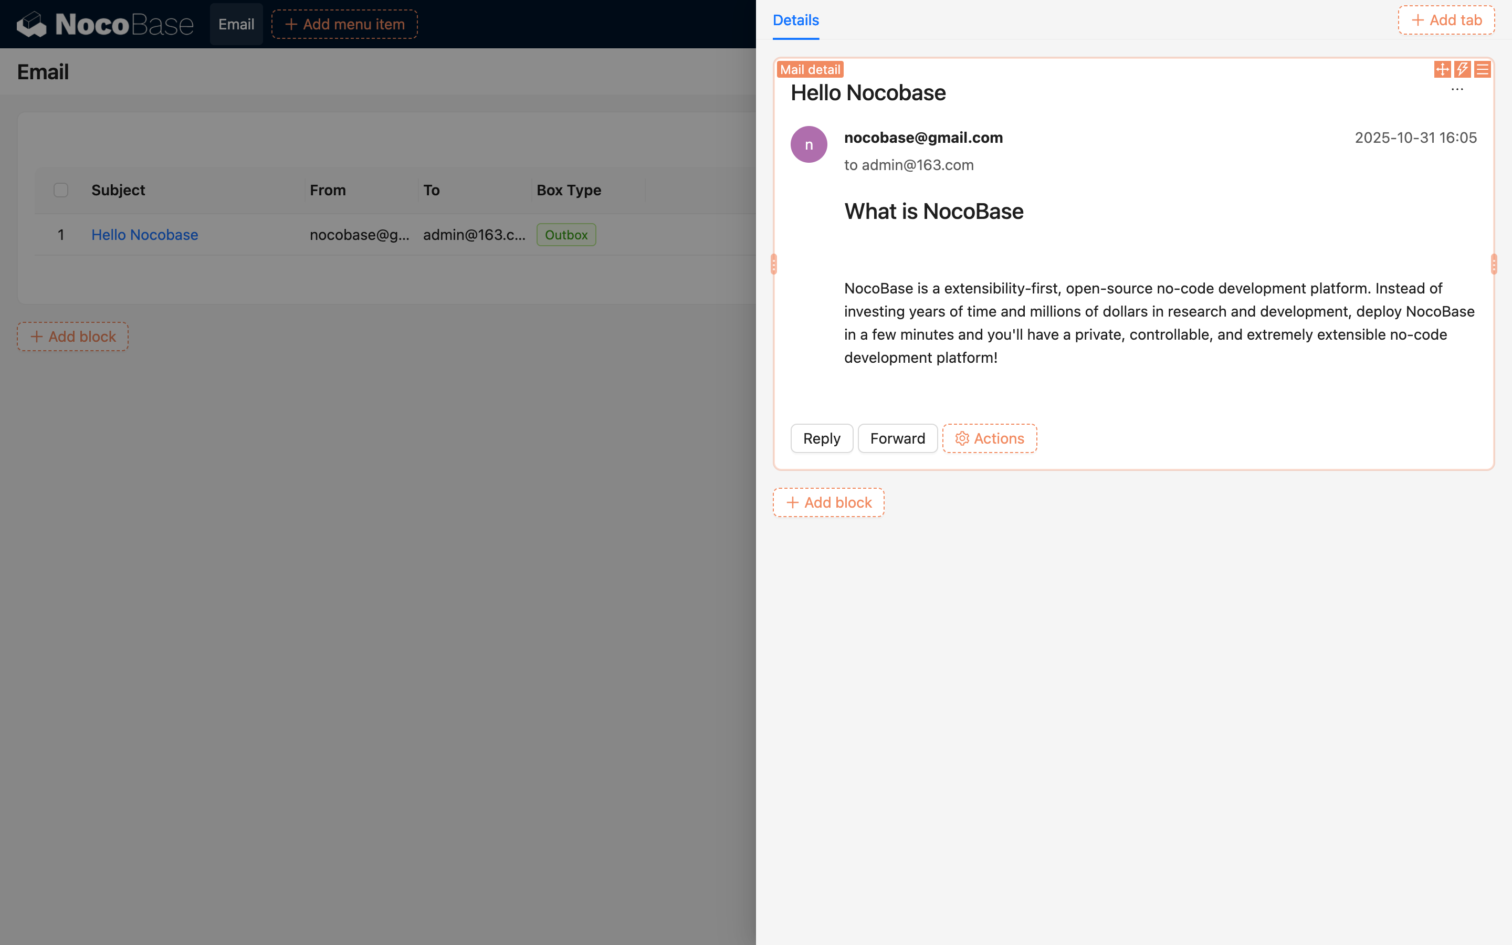Click the Outbox tag in Box Type column
This screenshot has width=1512, height=945.
pyautogui.click(x=565, y=234)
